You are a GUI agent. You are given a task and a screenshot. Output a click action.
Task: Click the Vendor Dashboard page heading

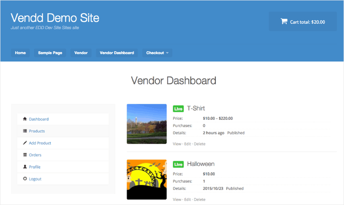[173, 80]
